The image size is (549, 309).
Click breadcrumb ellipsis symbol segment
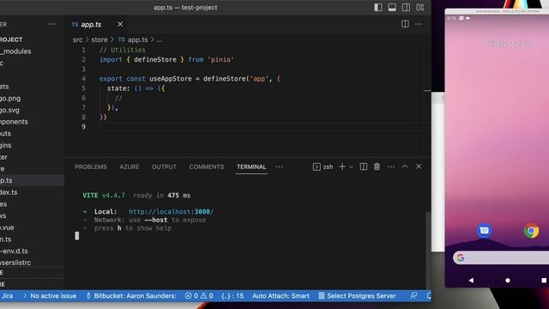coord(159,40)
